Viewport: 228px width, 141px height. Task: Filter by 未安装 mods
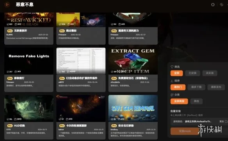(210, 73)
